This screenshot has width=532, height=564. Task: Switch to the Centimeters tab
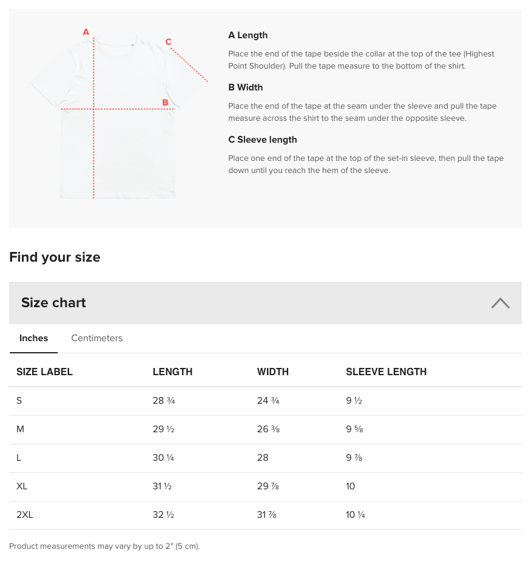(97, 338)
